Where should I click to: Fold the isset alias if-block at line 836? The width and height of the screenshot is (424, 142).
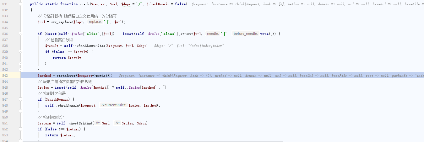click(20, 34)
